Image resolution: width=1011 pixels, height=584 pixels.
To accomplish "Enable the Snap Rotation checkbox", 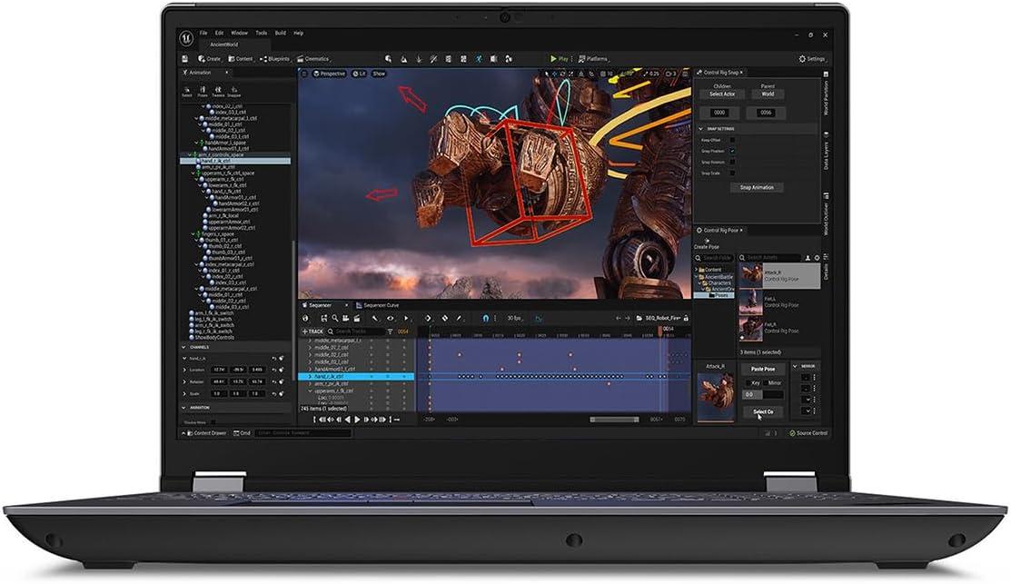I will click(x=732, y=162).
